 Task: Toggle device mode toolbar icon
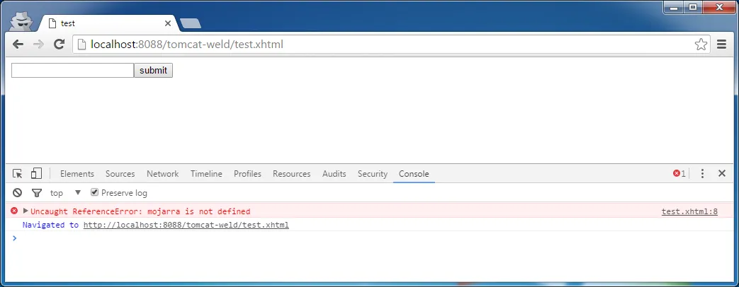(36, 174)
